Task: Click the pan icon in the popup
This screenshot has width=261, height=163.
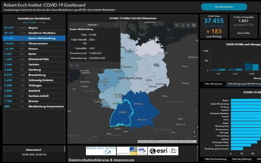Action: 71,66
